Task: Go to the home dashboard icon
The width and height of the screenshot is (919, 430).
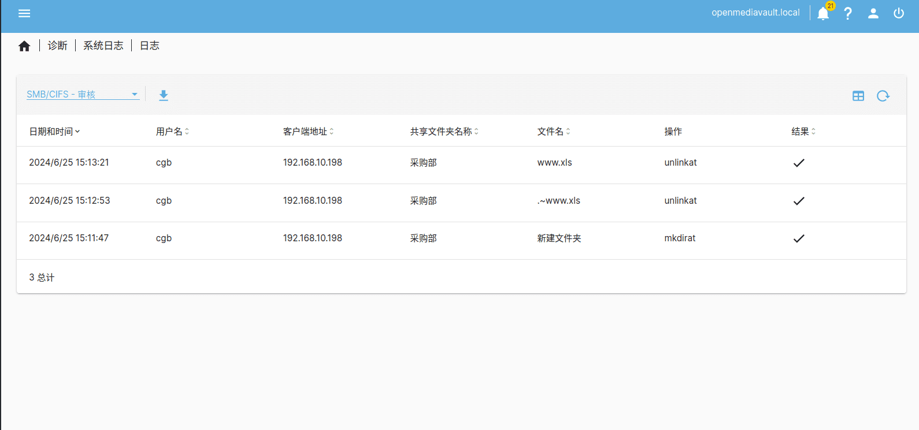Action: click(24, 46)
